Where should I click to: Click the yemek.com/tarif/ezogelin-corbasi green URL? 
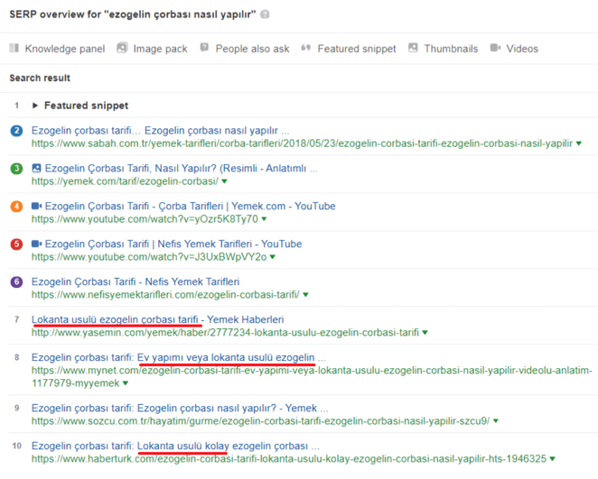pyautogui.click(x=125, y=181)
